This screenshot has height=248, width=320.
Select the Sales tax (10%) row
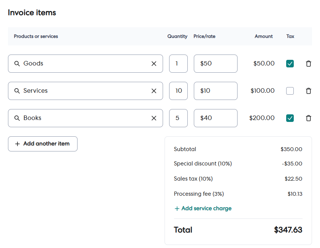[193, 179]
